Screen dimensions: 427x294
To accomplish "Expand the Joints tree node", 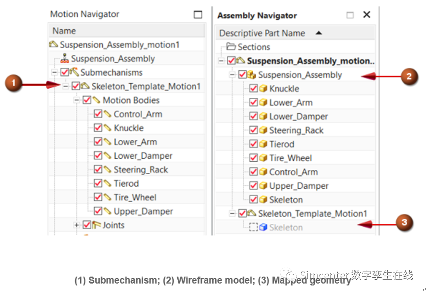I will coord(77,225).
